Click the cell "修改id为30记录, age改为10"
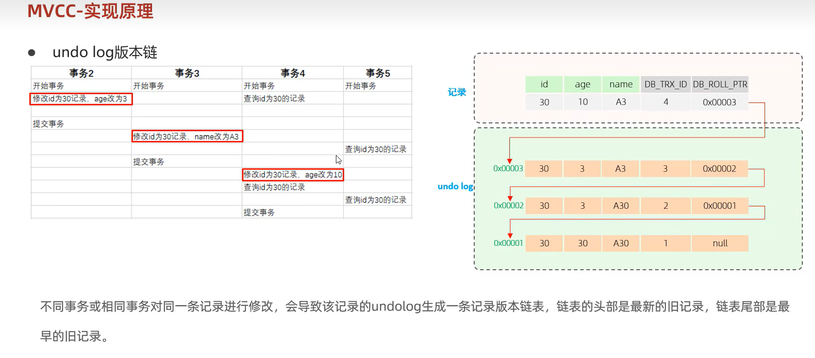 coord(293,175)
